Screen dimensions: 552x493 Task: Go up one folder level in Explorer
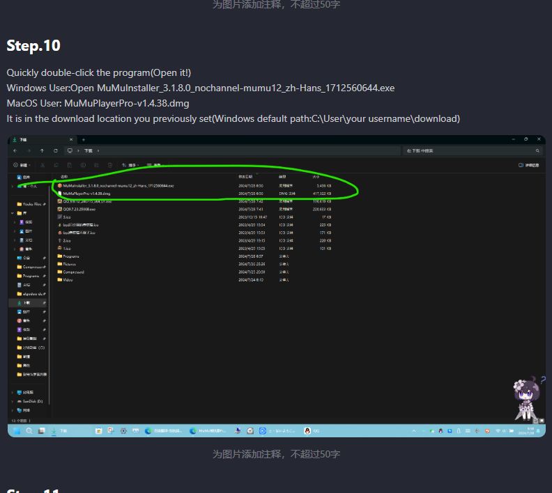[x=42, y=151]
